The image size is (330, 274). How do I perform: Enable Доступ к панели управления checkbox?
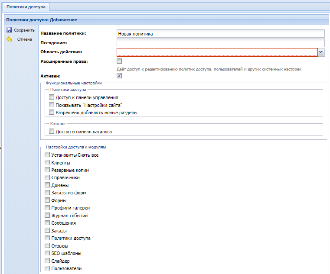52,98
